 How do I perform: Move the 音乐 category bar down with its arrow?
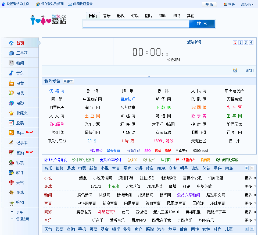(x=247, y=168)
